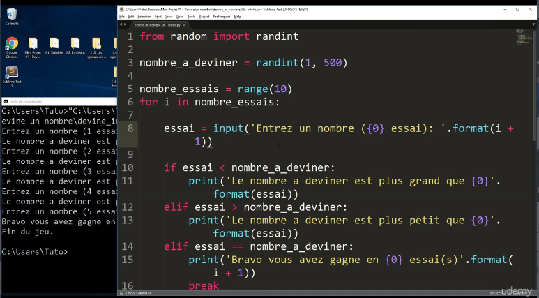Viewport: 539px width, 298px height.
Task: Click tab navigation left arrow
Action: [x=123, y=23]
